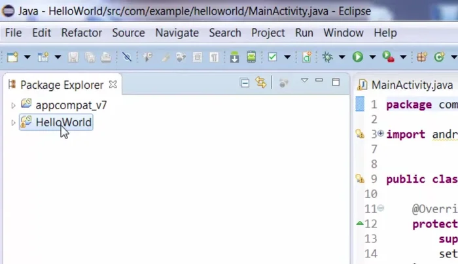The height and width of the screenshot is (264, 458).
Task: Select the HelloWorld project
Action: pos(63,122)
